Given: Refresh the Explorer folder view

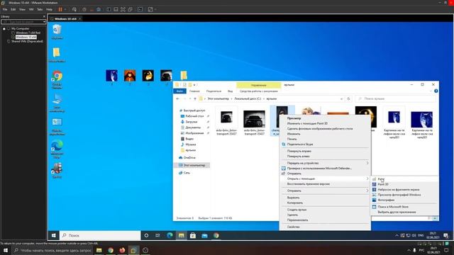Looking at the screenshot, I should pos(348,99).
